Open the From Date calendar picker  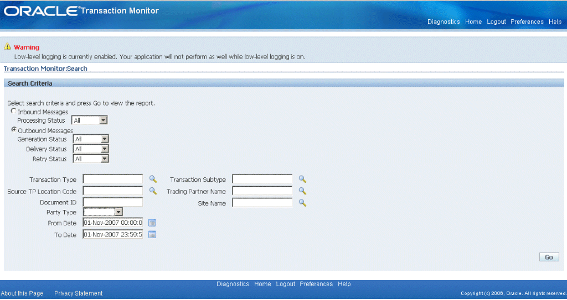152,223
